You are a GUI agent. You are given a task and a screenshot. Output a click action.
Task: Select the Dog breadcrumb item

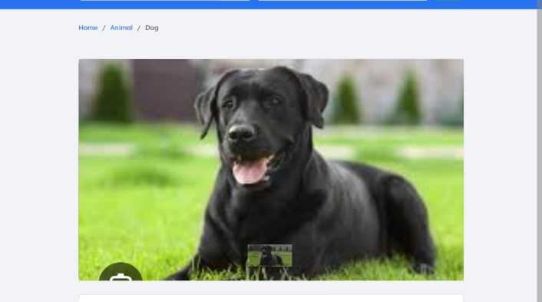pos(152,28)
